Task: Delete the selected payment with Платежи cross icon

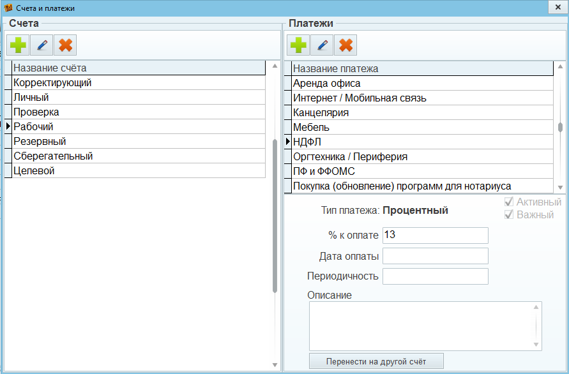Action: 345,45
